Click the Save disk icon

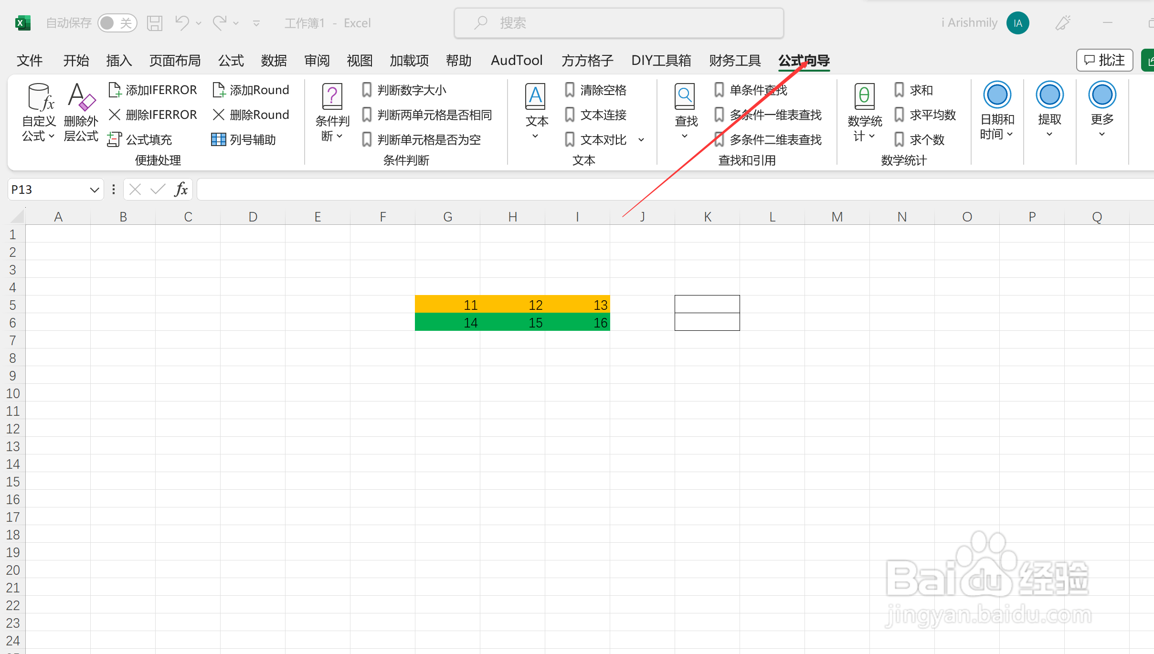(154, 23)
